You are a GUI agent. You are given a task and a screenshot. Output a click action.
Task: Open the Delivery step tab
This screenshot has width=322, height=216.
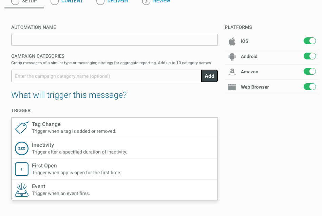click(x=118, y=2)
